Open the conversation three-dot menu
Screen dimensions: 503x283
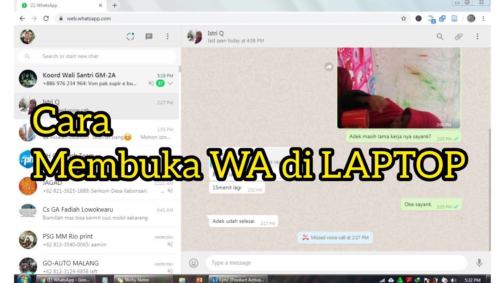click(x=477, y=37)
